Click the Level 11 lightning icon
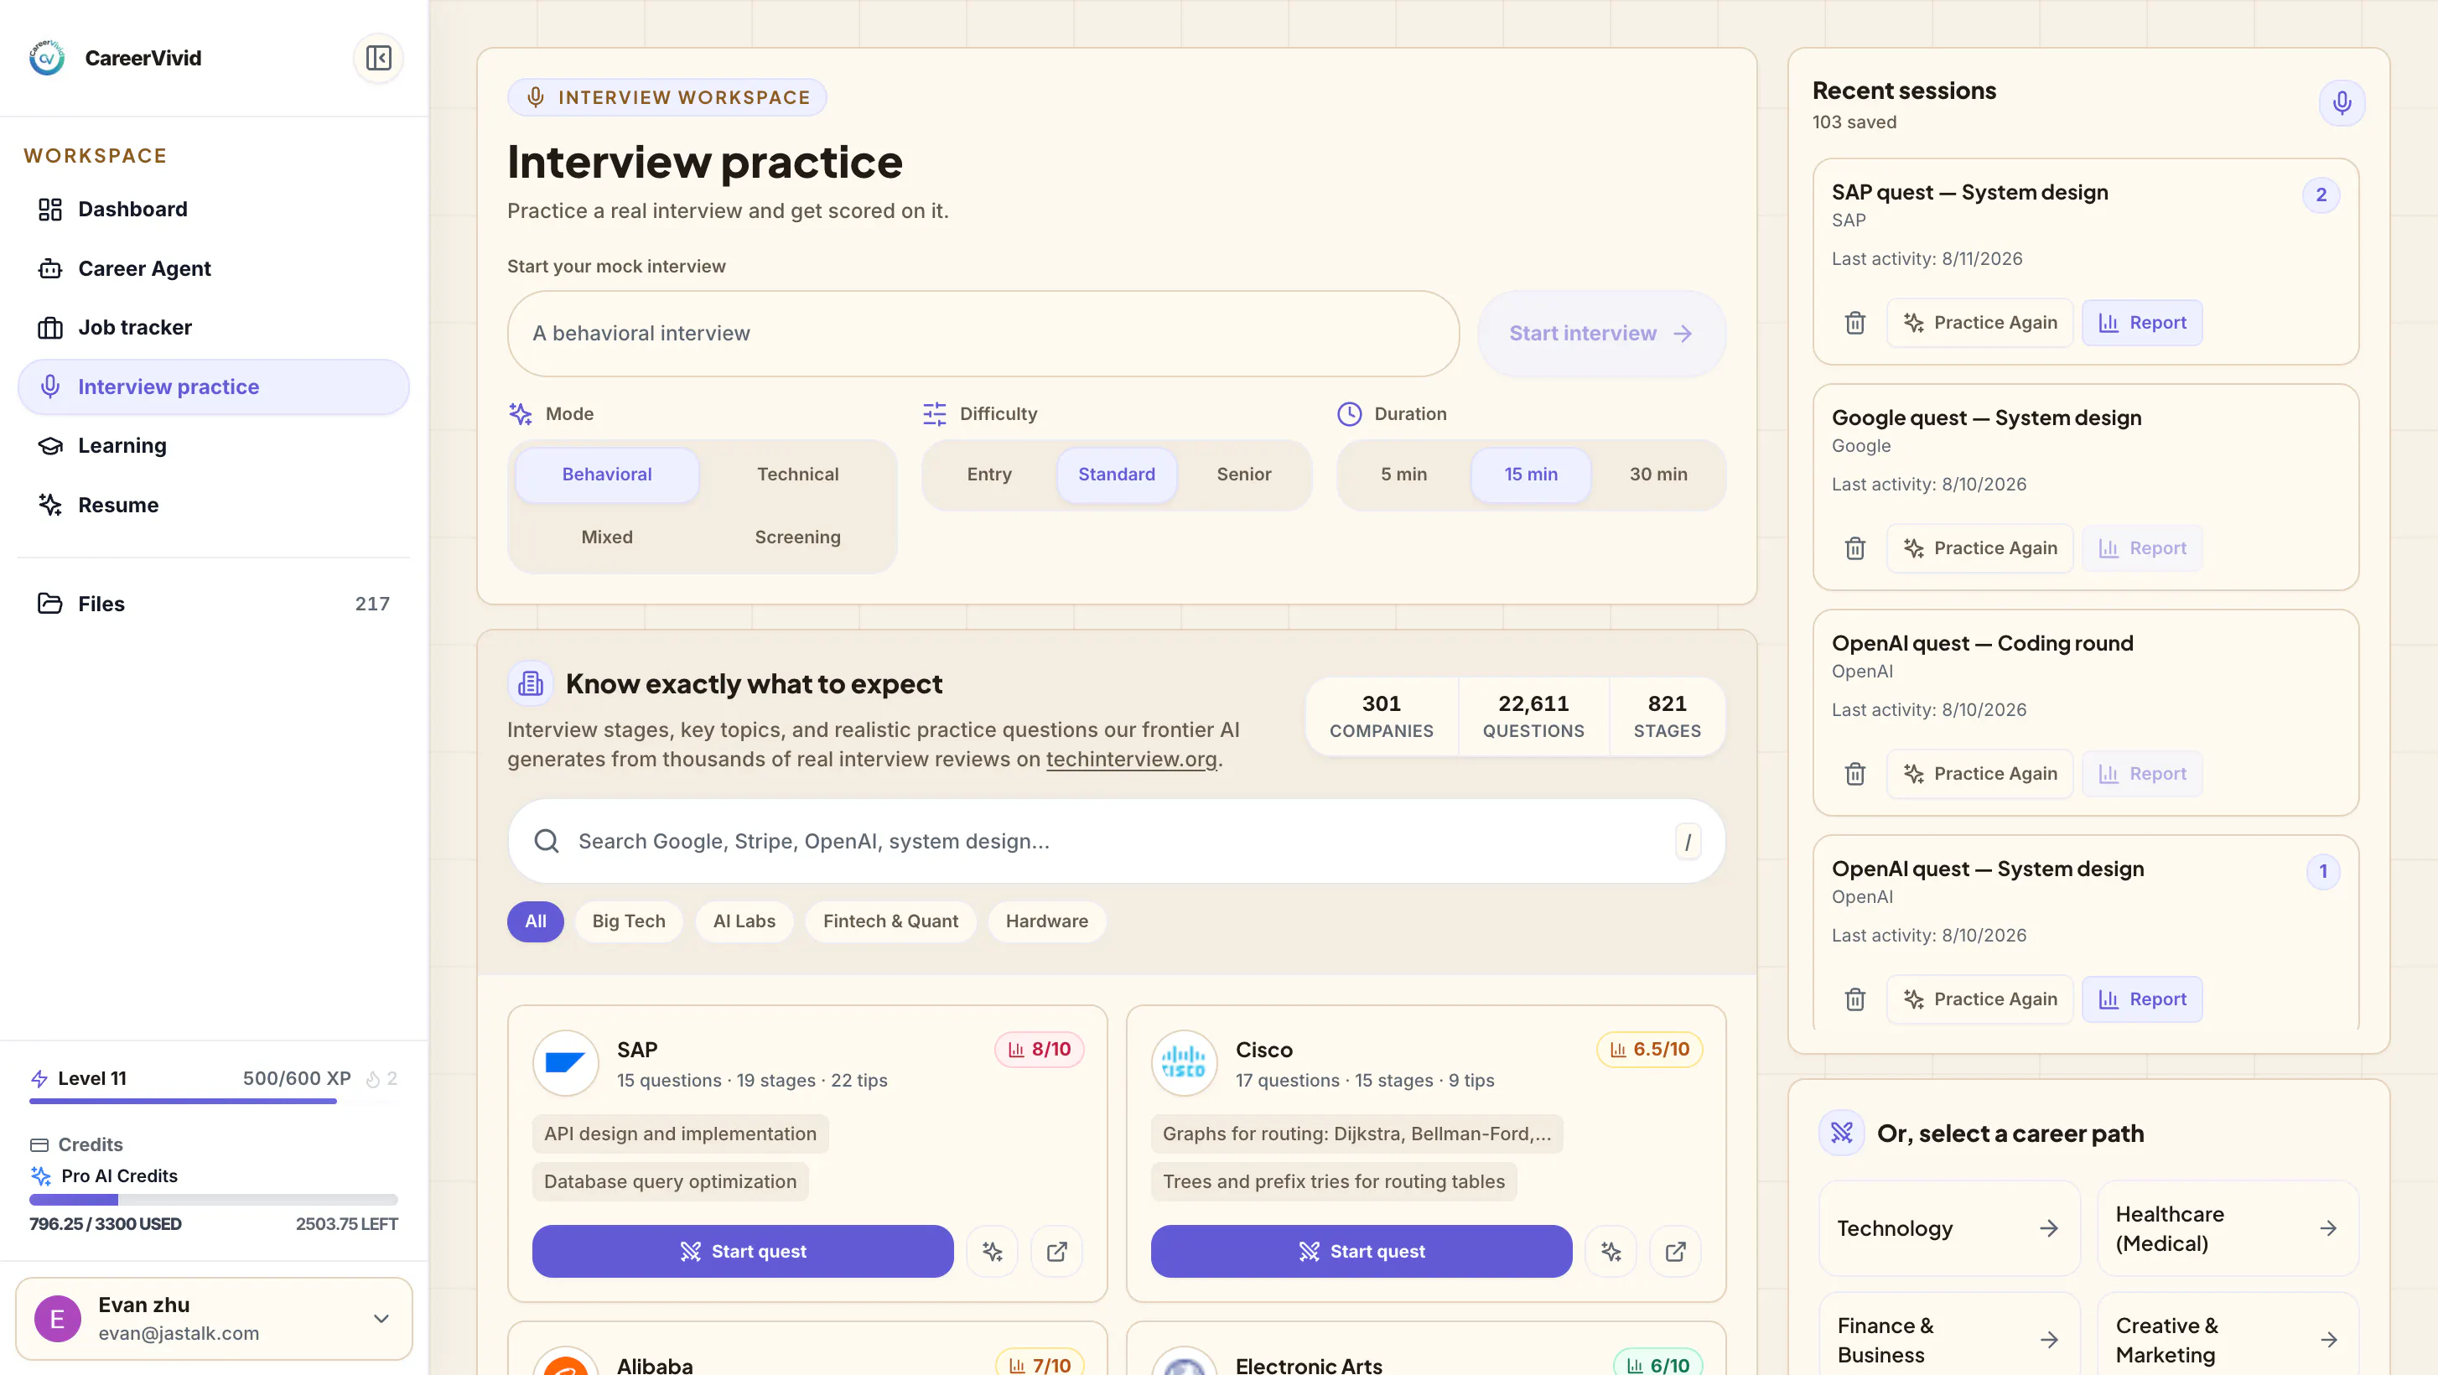2438x1375 pixels. (x=39, y=1079)
